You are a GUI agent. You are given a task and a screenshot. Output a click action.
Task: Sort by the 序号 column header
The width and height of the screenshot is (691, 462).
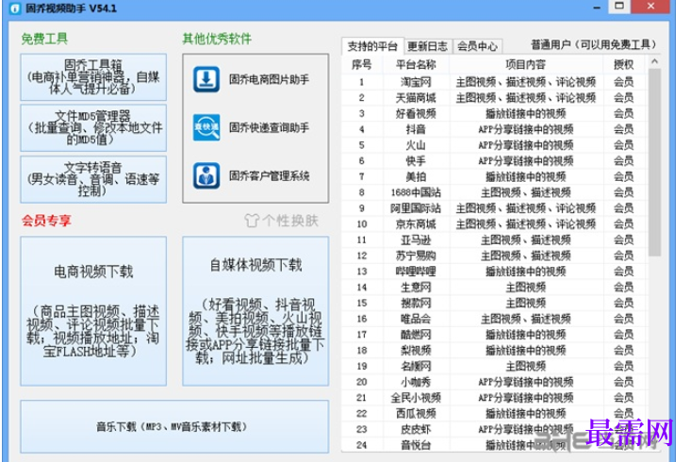tap(361, 65)
